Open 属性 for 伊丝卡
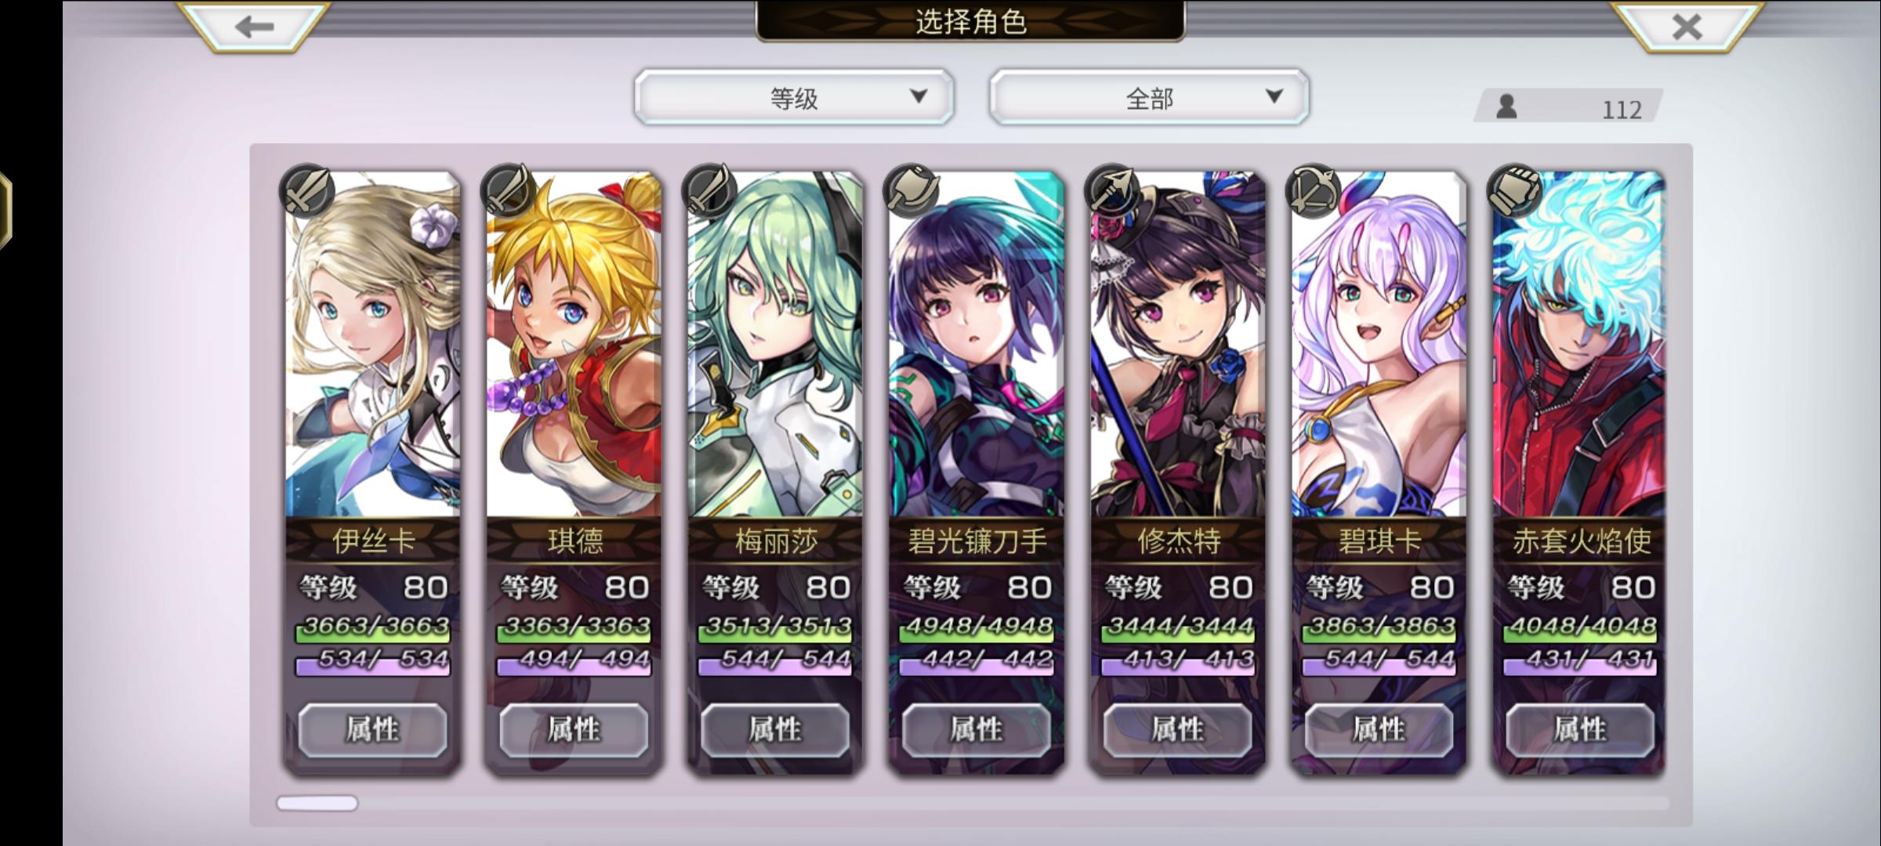Screen dimensions: 1881x846 pyautogui.click(x=373, y=730)
